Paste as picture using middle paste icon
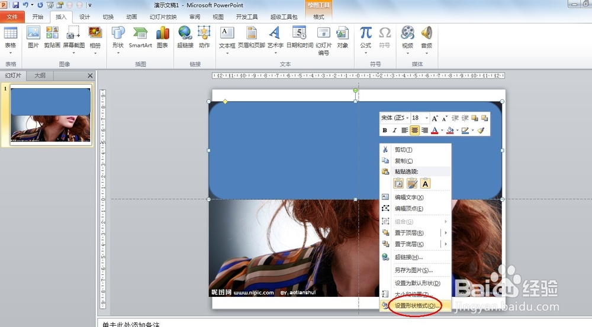 [x=412, y=184]
